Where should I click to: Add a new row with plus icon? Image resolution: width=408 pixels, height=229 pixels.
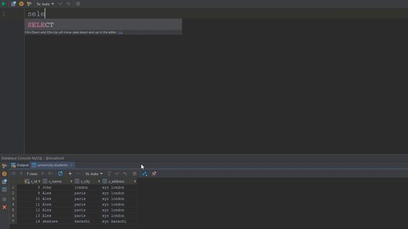tap(70, 174)
